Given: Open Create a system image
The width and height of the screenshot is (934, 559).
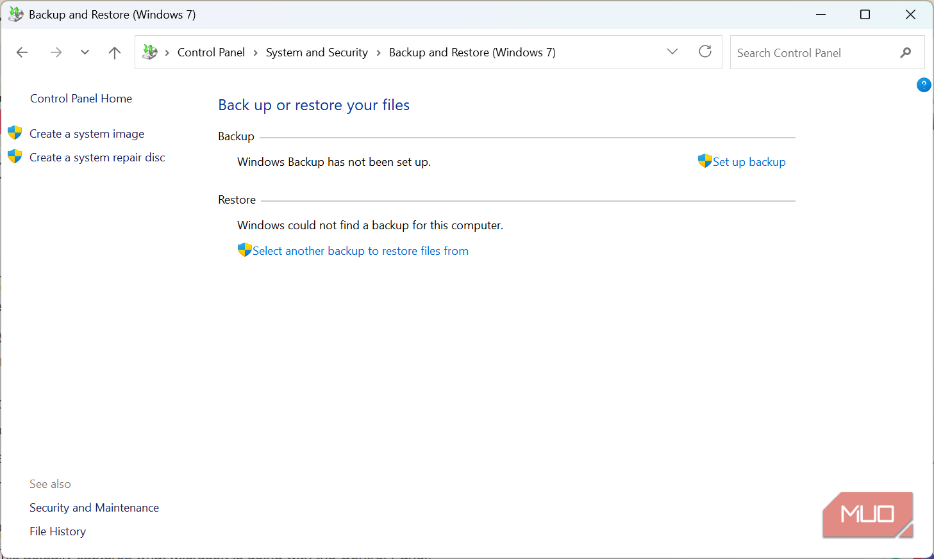Looking at the screenshot, I should click(x=87, y=134).
